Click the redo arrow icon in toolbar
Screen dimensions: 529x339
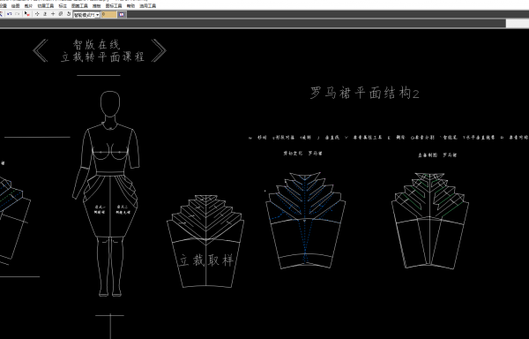tap(18, 14)
